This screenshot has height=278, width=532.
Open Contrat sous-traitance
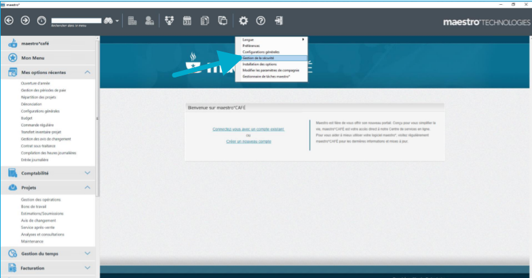click(38, 145)
